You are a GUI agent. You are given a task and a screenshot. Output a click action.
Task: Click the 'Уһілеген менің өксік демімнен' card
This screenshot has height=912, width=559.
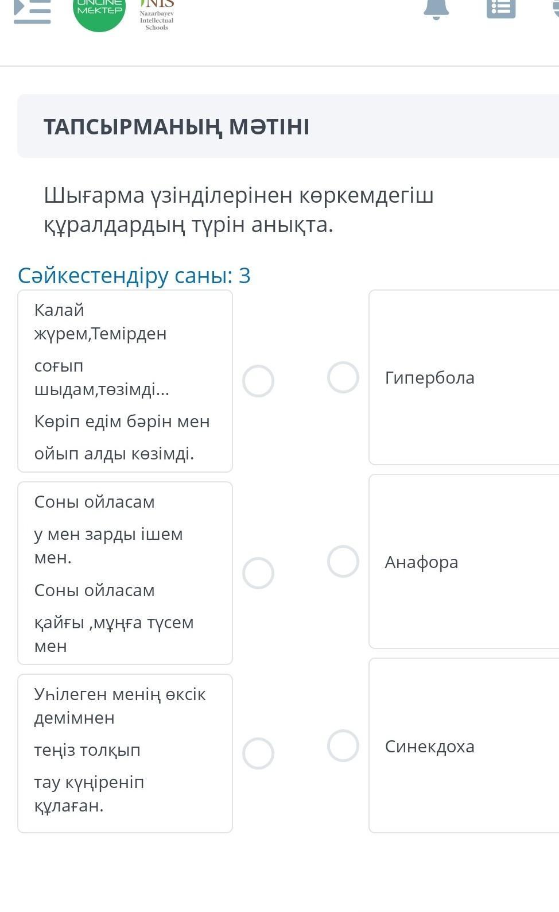pos(125,753)
